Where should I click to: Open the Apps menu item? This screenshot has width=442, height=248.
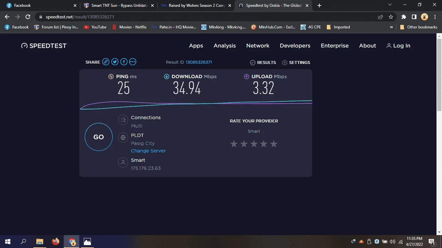[196, 46]
